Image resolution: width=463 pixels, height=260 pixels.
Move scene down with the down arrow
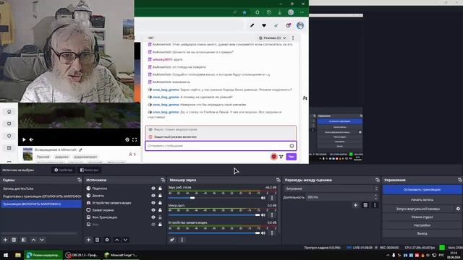point(42,240)
